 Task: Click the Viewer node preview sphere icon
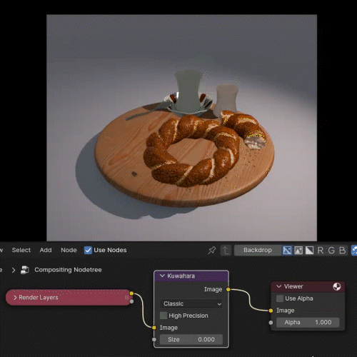(x=336, y=286)
